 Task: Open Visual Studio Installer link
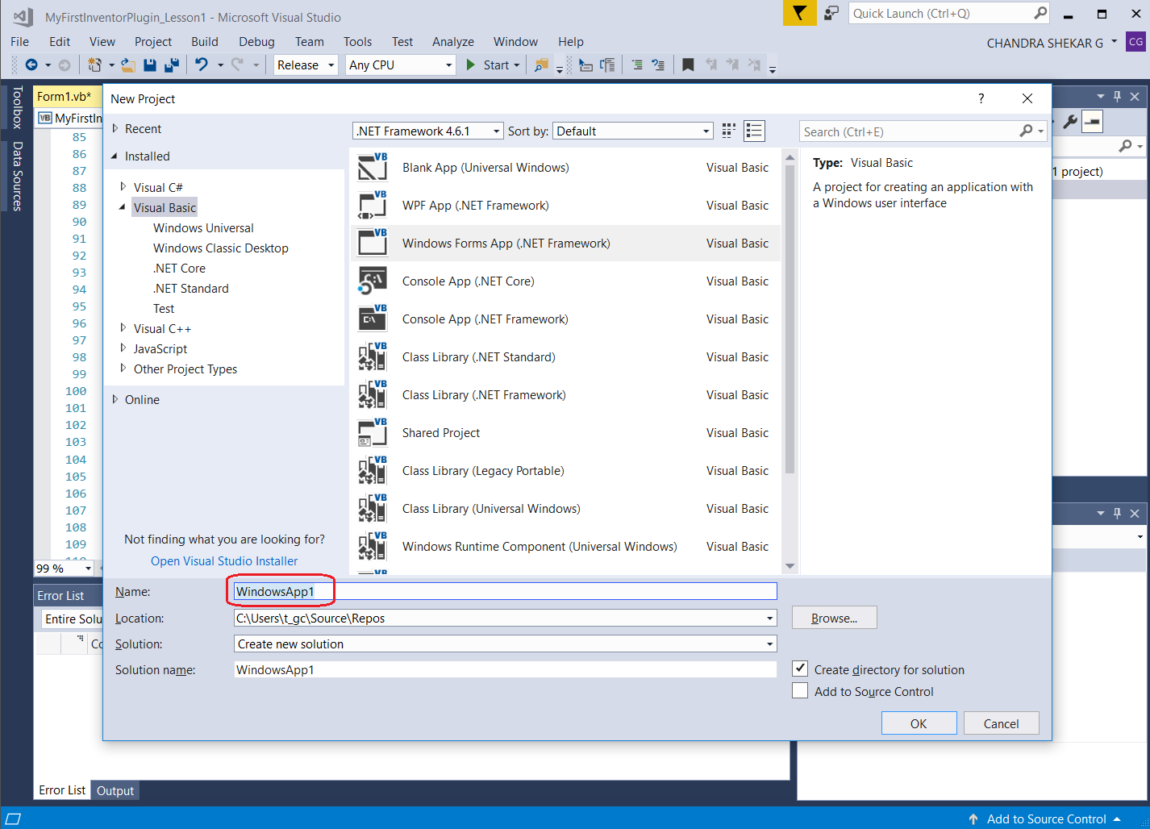click(x=224, y=560)
